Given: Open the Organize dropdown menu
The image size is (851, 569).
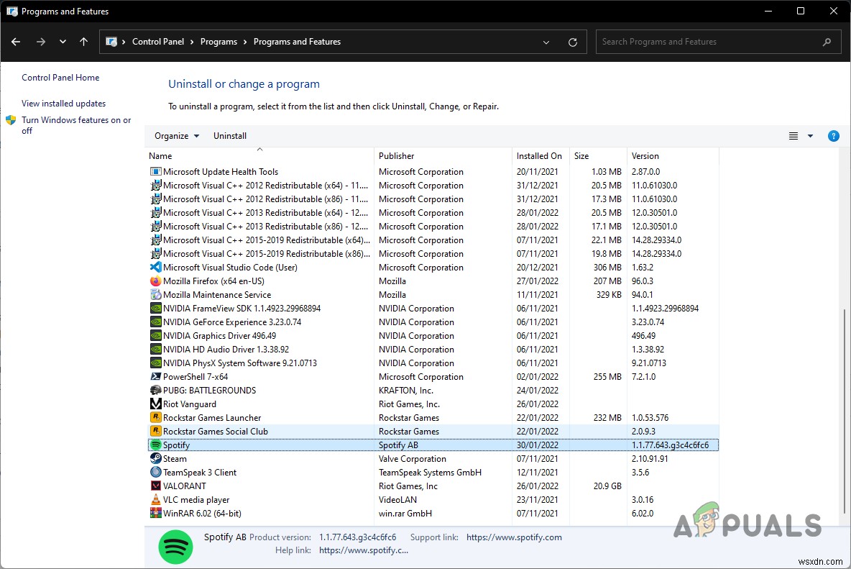Looking at the screenshot, I should pyautogui.click(x=177, y=136).
